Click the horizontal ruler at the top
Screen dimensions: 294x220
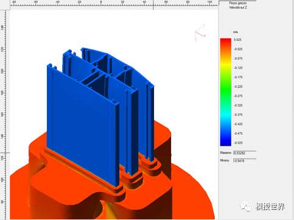pos(114,5)
